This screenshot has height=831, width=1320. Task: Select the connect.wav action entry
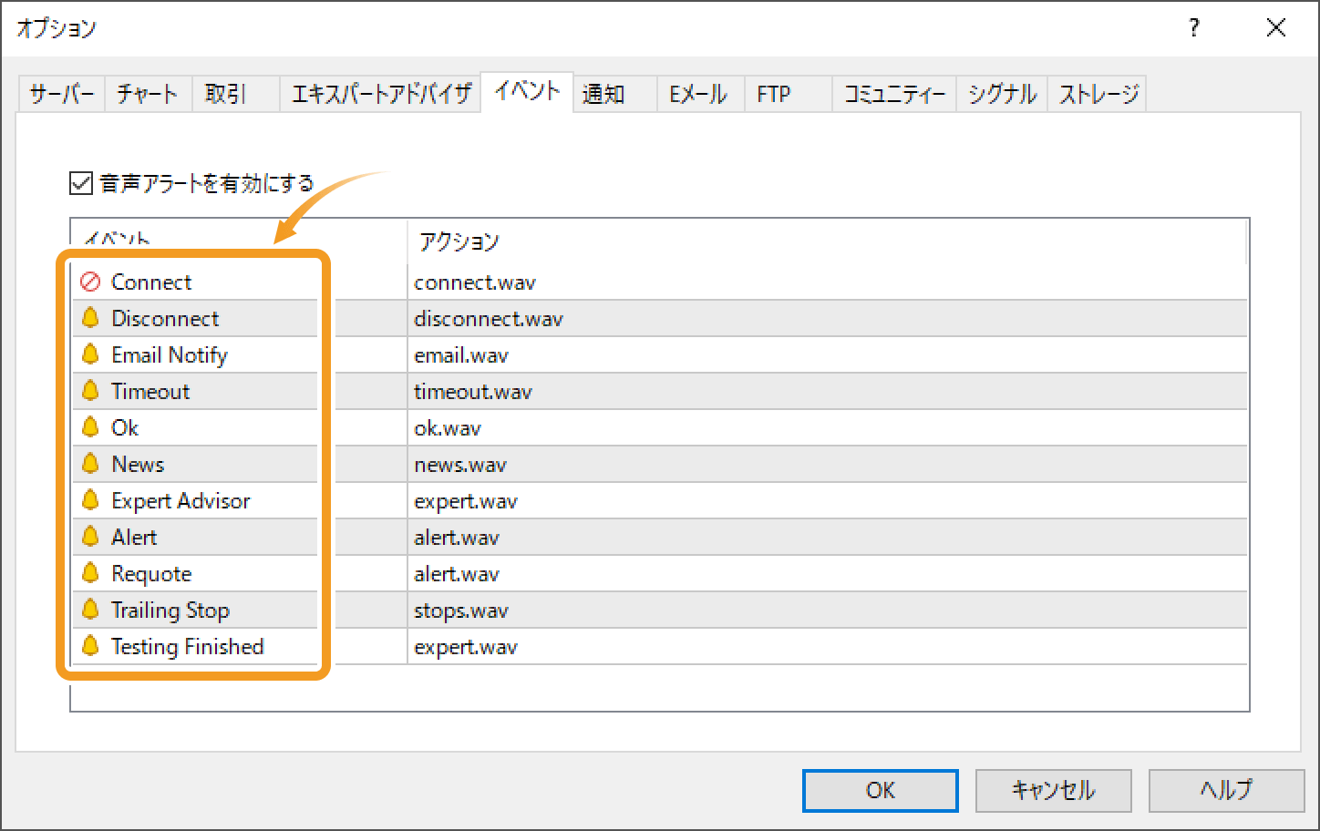point(474,282)
